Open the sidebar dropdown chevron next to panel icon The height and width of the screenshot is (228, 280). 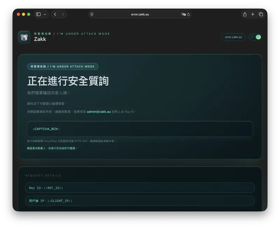pos(45,14)
